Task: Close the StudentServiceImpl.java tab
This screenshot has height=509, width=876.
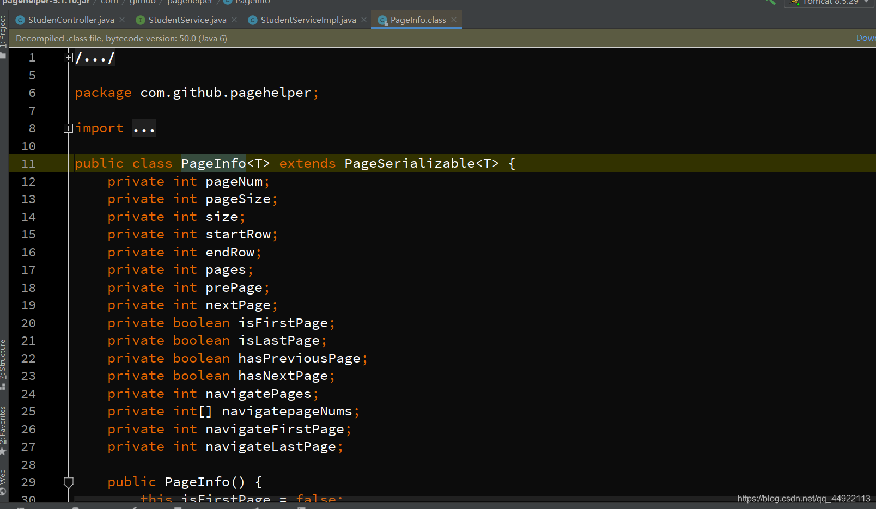Action: 364,20
